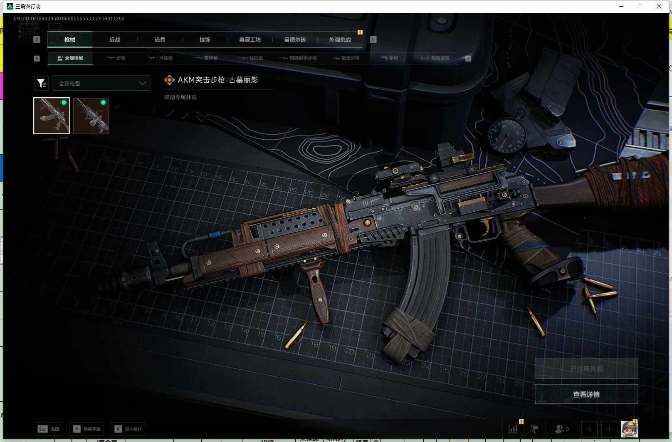Open the player avatar portrait
The height and width of the screenshot is (442, 672).
tap(629, 429)
